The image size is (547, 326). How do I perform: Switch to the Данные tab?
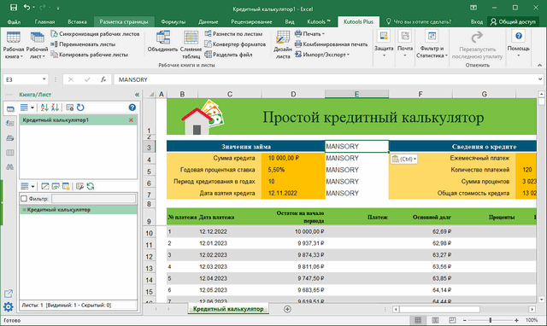pyautogui.click(x=208, y=21)
